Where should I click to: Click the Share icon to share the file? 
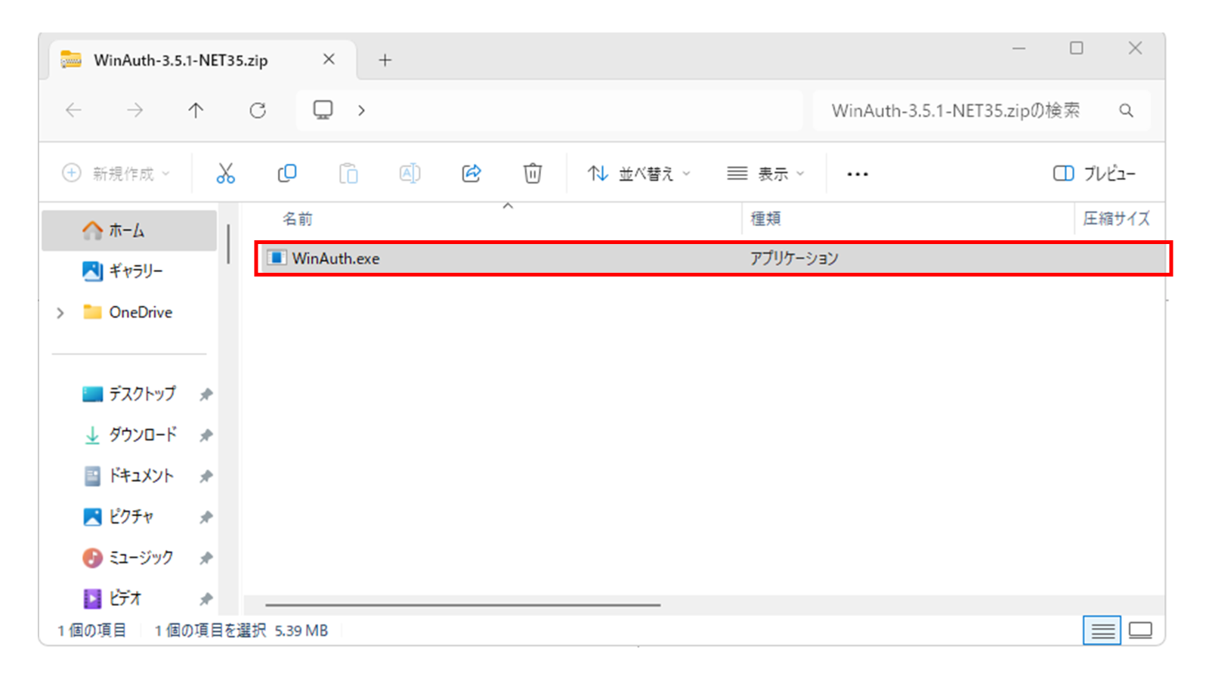pyautogui.click(x=471, y=173)
